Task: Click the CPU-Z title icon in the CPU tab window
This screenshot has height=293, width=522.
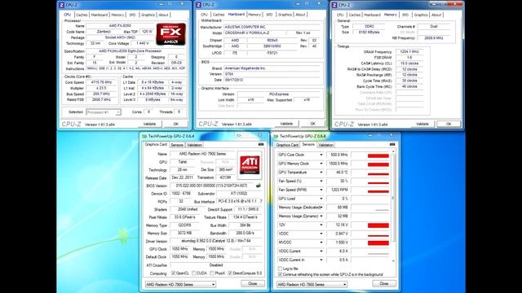Action: click(61, 5)
